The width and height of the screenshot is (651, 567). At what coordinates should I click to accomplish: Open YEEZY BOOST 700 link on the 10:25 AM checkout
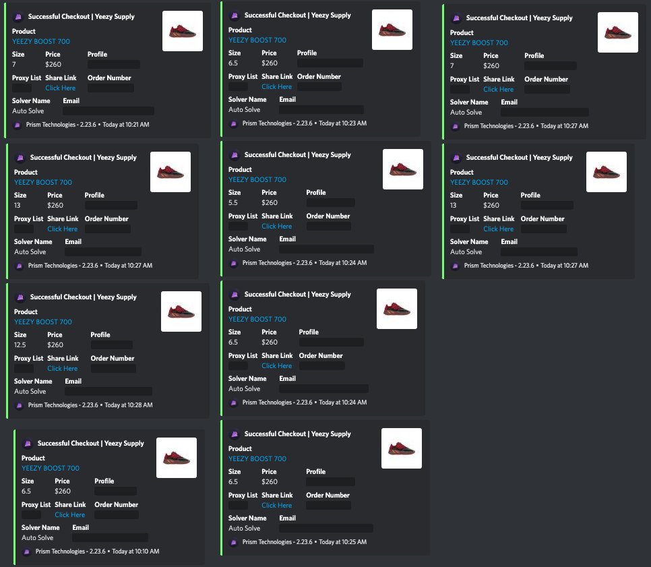click(257, 459)
